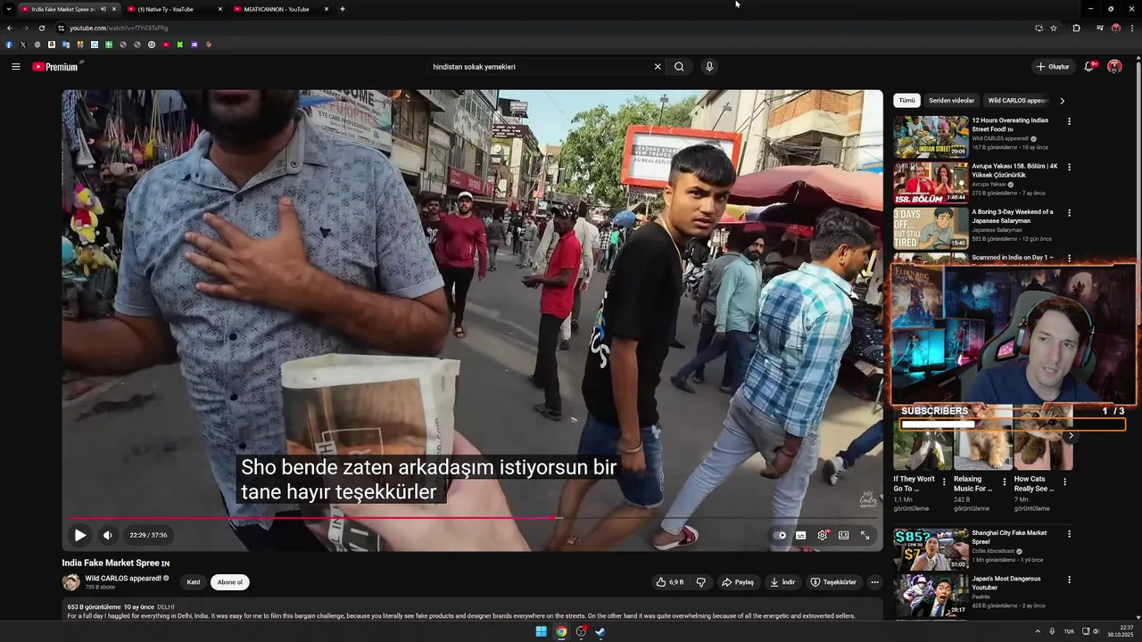The width and height of the screenshot is (1142, 642).
Task: Open the Shanghai City Fake Market Spree thumbnail
Action: (931, 549)
